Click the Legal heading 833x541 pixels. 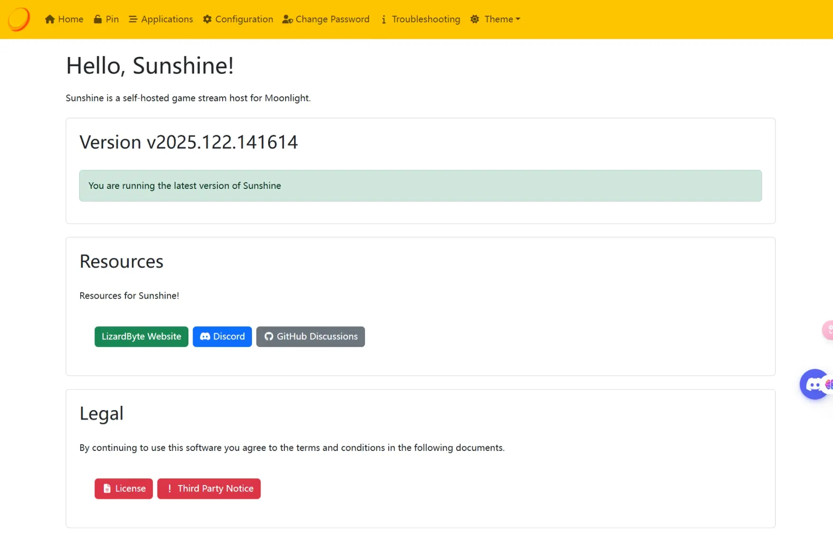tap(102, 413)
